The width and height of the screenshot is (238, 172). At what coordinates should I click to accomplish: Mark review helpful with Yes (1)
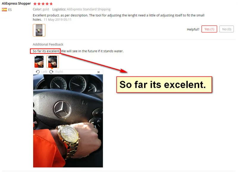click(209, 29)
